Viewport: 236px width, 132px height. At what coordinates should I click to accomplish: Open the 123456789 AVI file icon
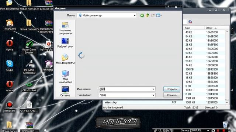pyautogui.click(x=10, y=25)
